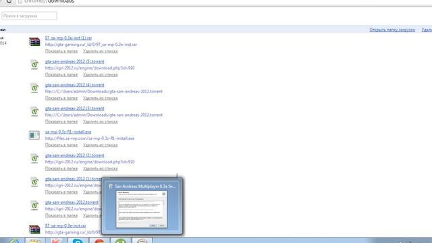Image resolution: width=432 pixels, height=243 pixels.
Task: Click torrent icon for gta-san-andreas-2012 (1).torrent
Action: (x=34, y=182)
